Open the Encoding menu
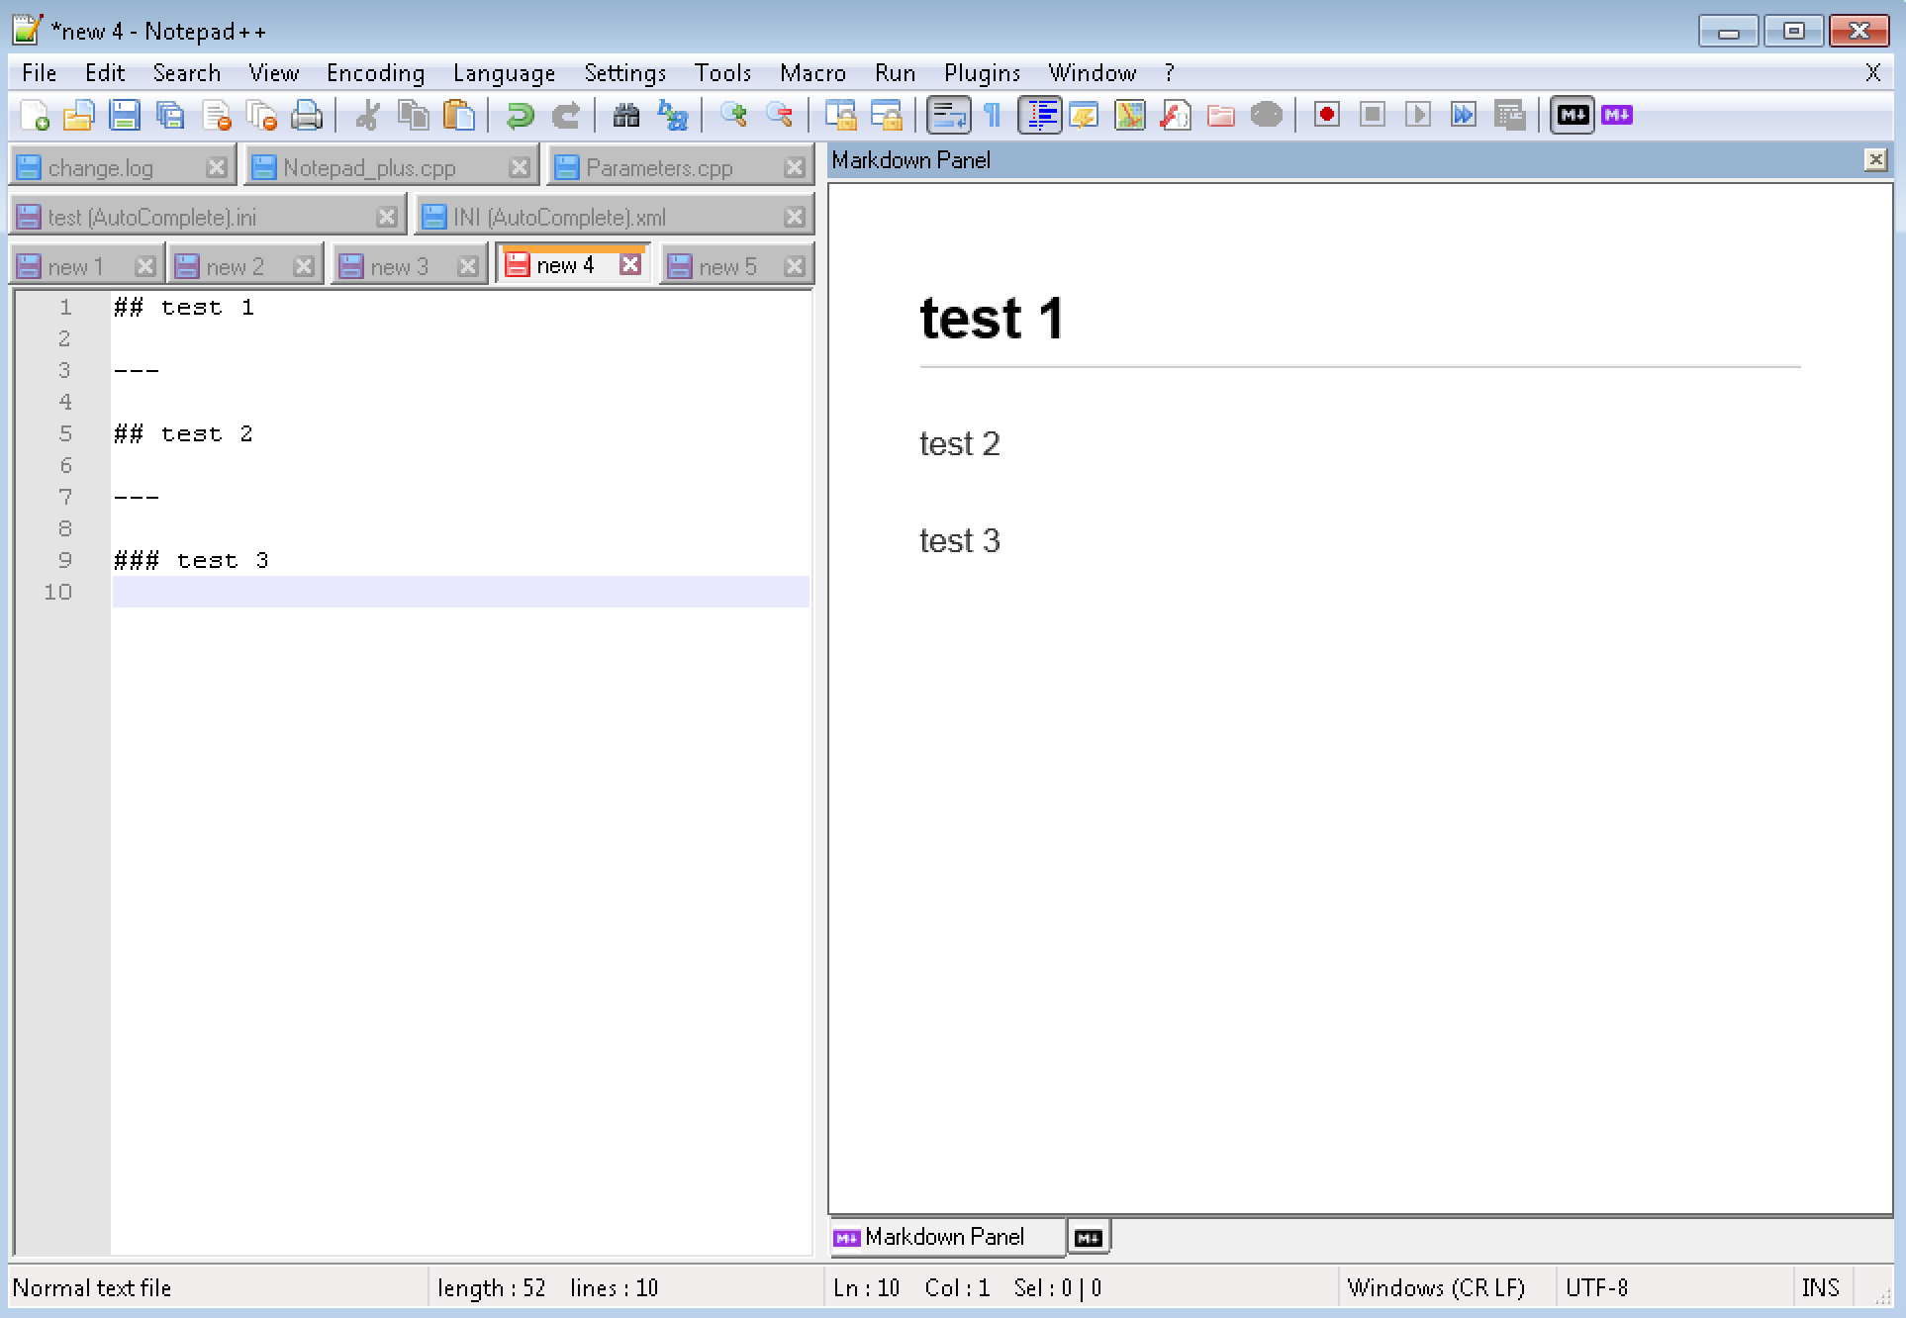The width and height of the screenshot is (1906, 1318). (x=376, y=73)
